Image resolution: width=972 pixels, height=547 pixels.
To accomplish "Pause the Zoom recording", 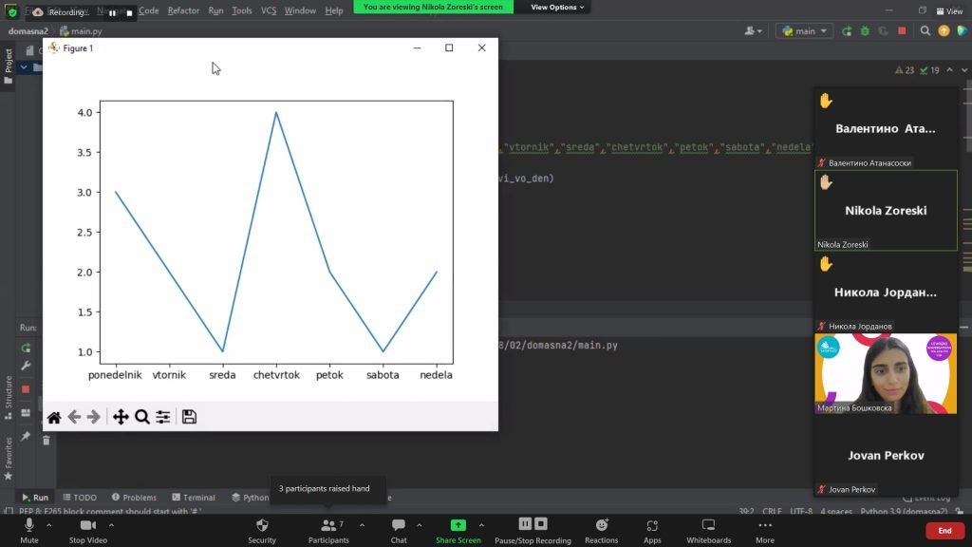I will coord(525,524).
